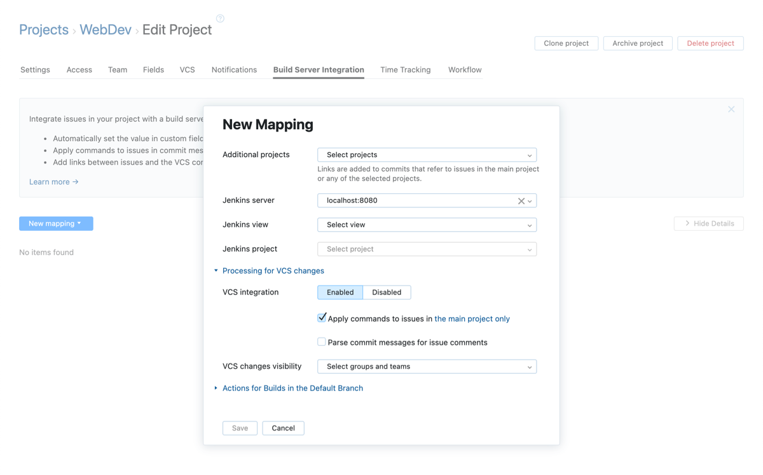
Task: Click the VCS changes visibility chevron
Action: 529,366
